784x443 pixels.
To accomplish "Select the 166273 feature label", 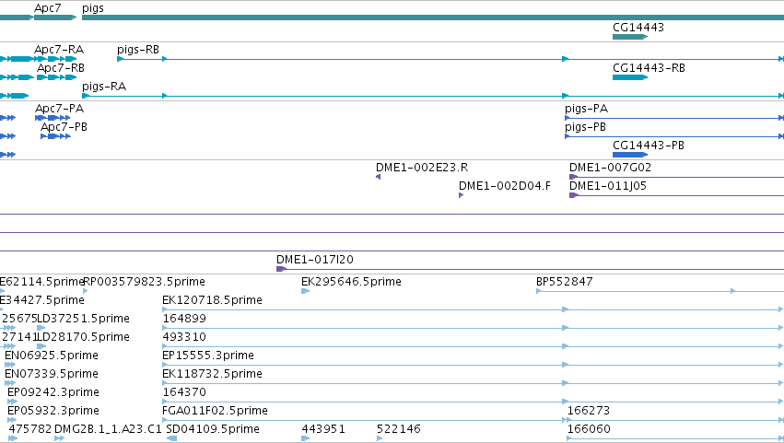I will (x=589, y=411).
